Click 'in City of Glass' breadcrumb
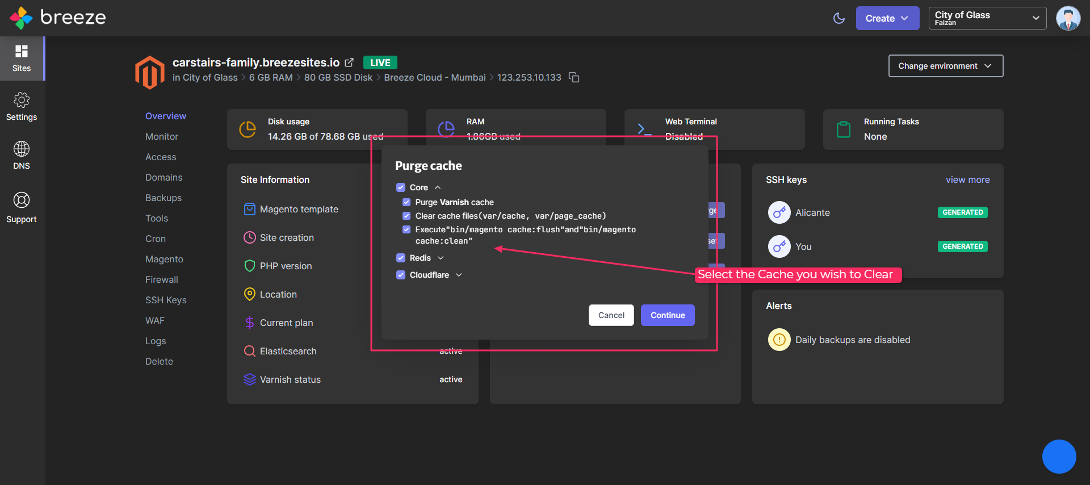The image size is (1090, 485). click(205, 77)
